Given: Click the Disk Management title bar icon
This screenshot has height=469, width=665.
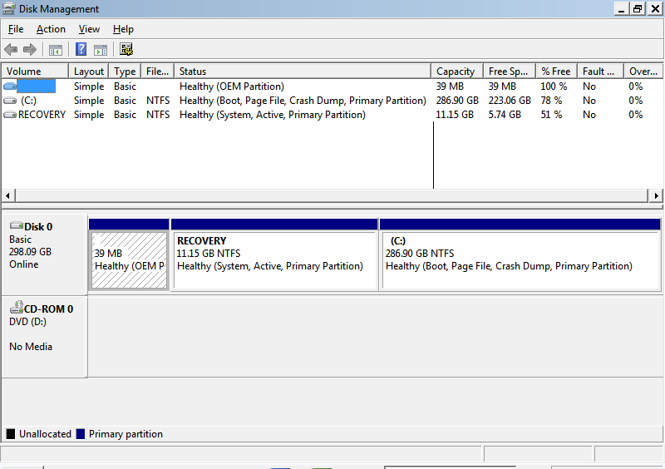Looking at the screenshot, I should (x=9, y=9).
